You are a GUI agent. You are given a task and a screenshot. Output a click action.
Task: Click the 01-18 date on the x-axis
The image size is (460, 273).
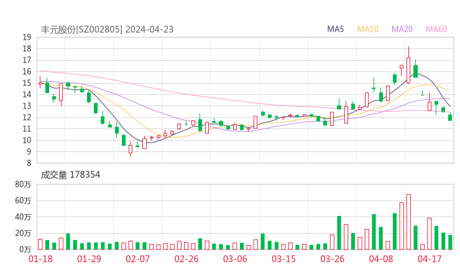pos(40,259)
